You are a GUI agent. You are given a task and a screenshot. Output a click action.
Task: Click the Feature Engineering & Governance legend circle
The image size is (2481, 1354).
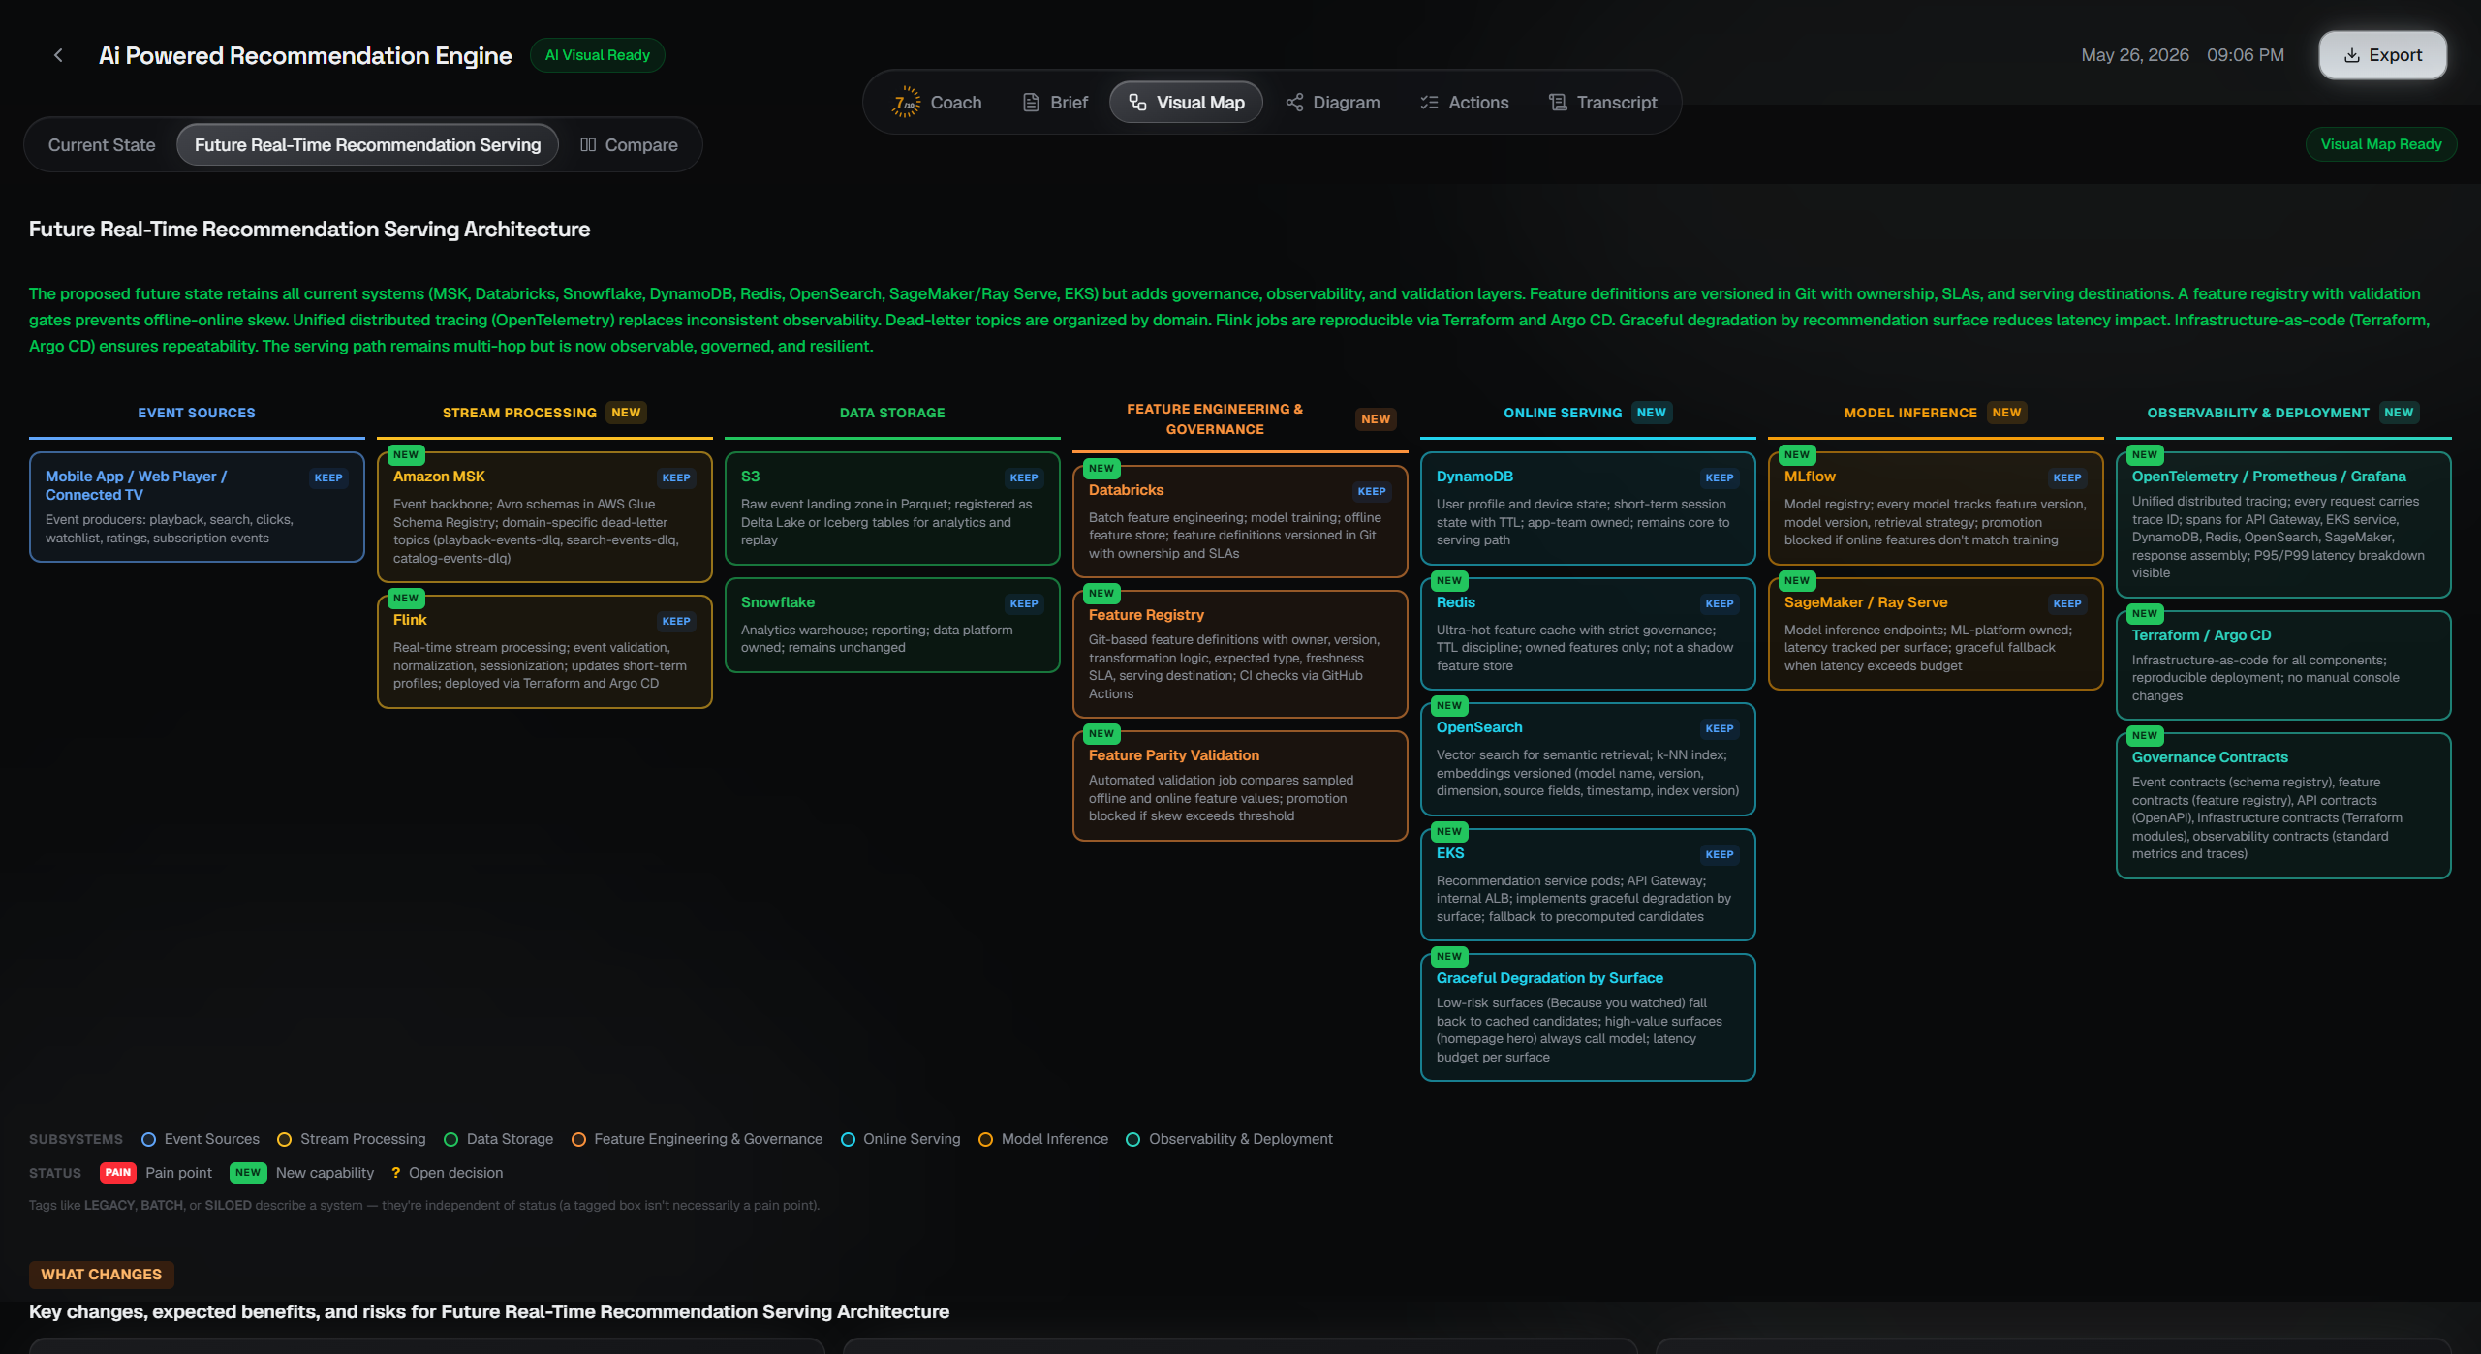pyautogui.click(x=578, y=1140)
